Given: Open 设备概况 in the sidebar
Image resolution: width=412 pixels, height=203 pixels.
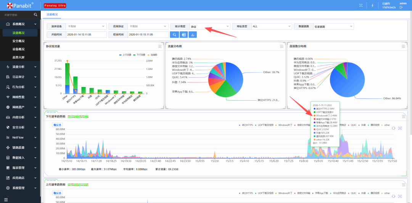Looking at the screenshot, I should pyautogui.click(x=18, y=49).
